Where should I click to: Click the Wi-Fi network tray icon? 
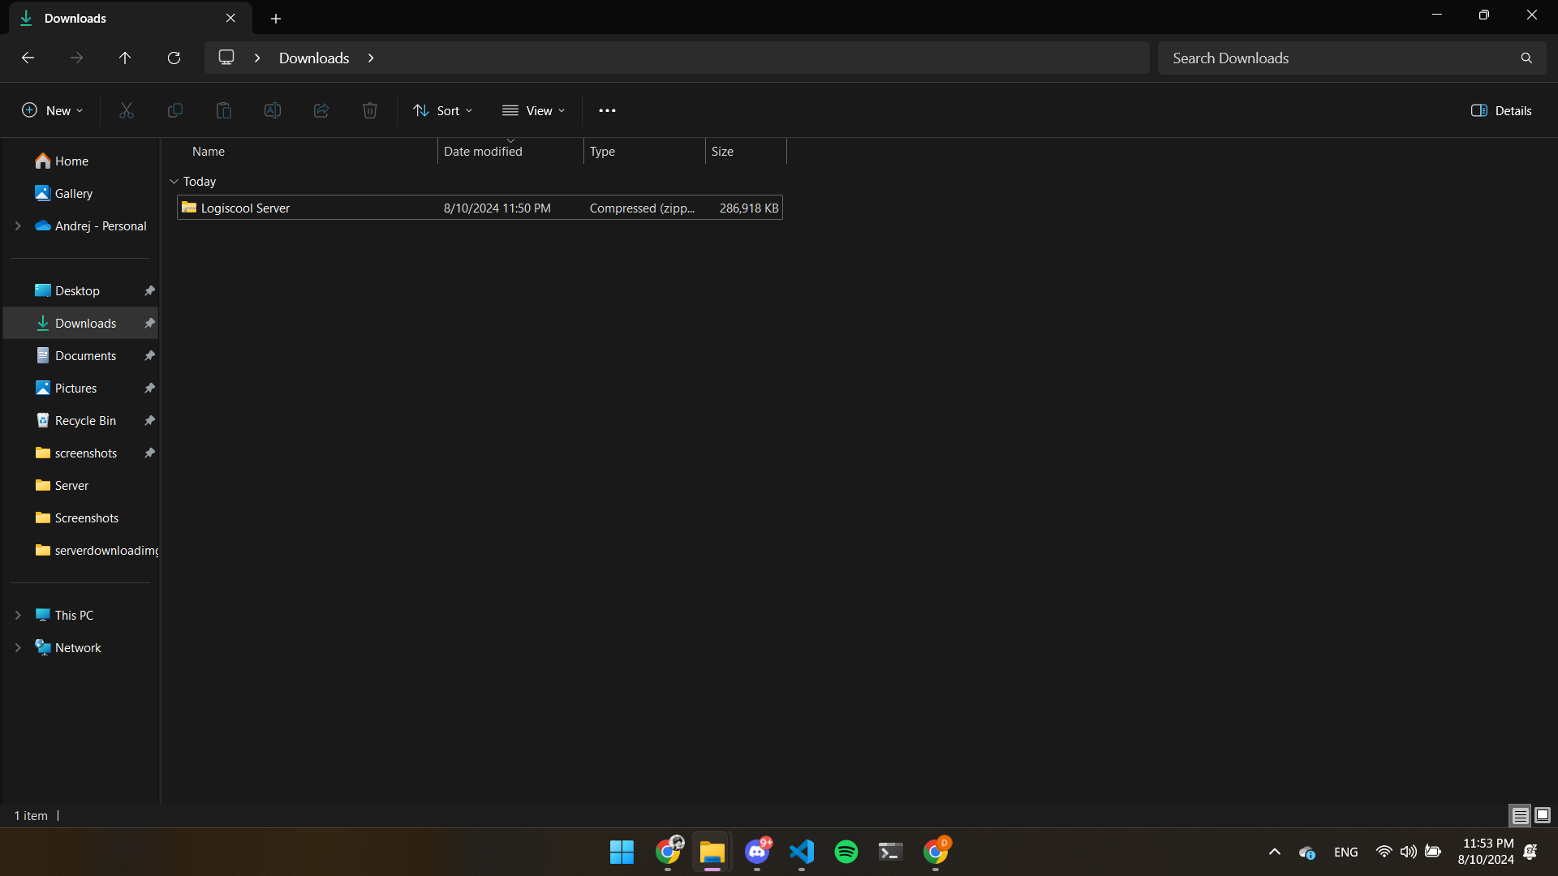pos(1384,852)
